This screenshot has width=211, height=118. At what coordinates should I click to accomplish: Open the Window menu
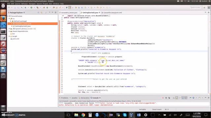tap(56, 4)
